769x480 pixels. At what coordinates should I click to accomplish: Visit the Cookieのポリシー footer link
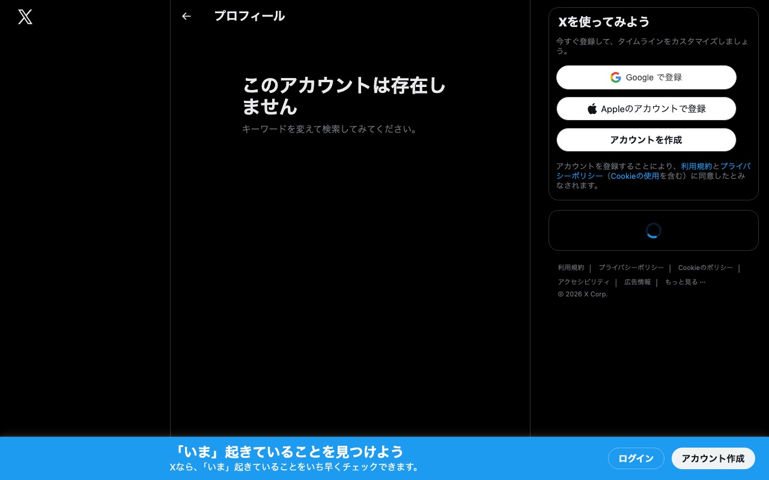click(x=705, y=268)
